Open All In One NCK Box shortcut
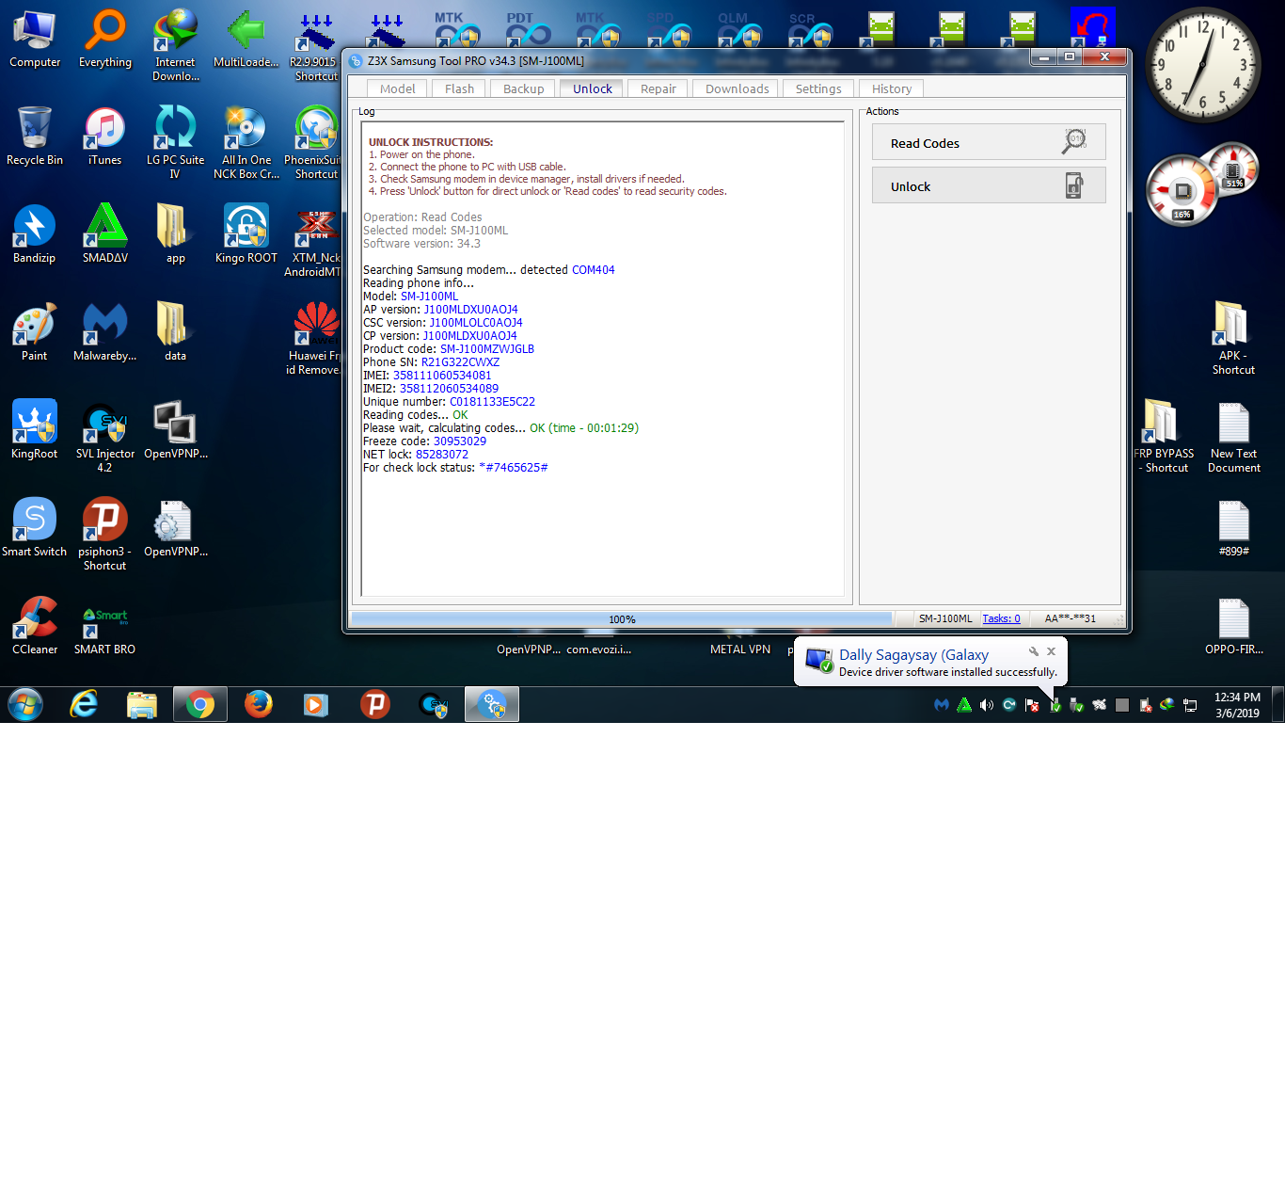Screen dimensions: 1285x1203 click(x=246, y=143)
